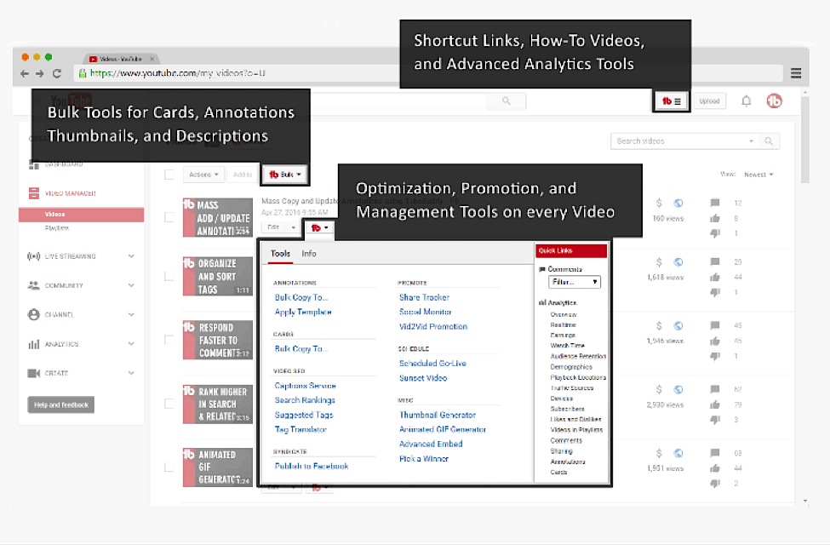Open the Actions dropdown
The height and width of the screenshot is (545, 830).
[203, 175]
